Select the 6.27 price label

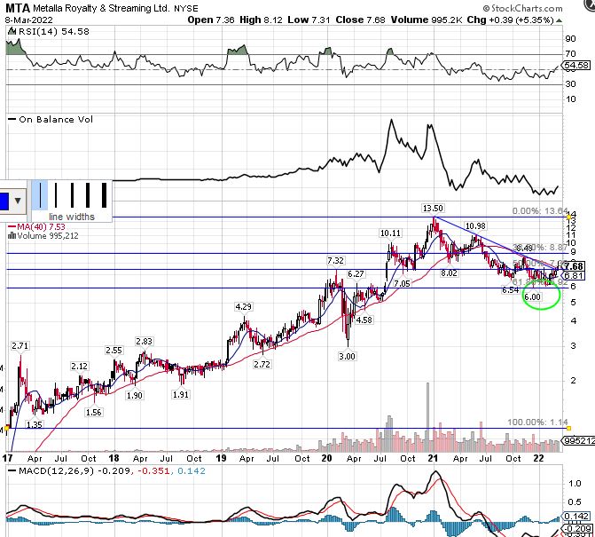356,273
